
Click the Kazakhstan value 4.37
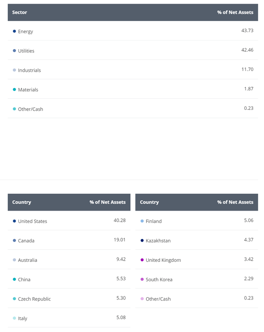248,240
